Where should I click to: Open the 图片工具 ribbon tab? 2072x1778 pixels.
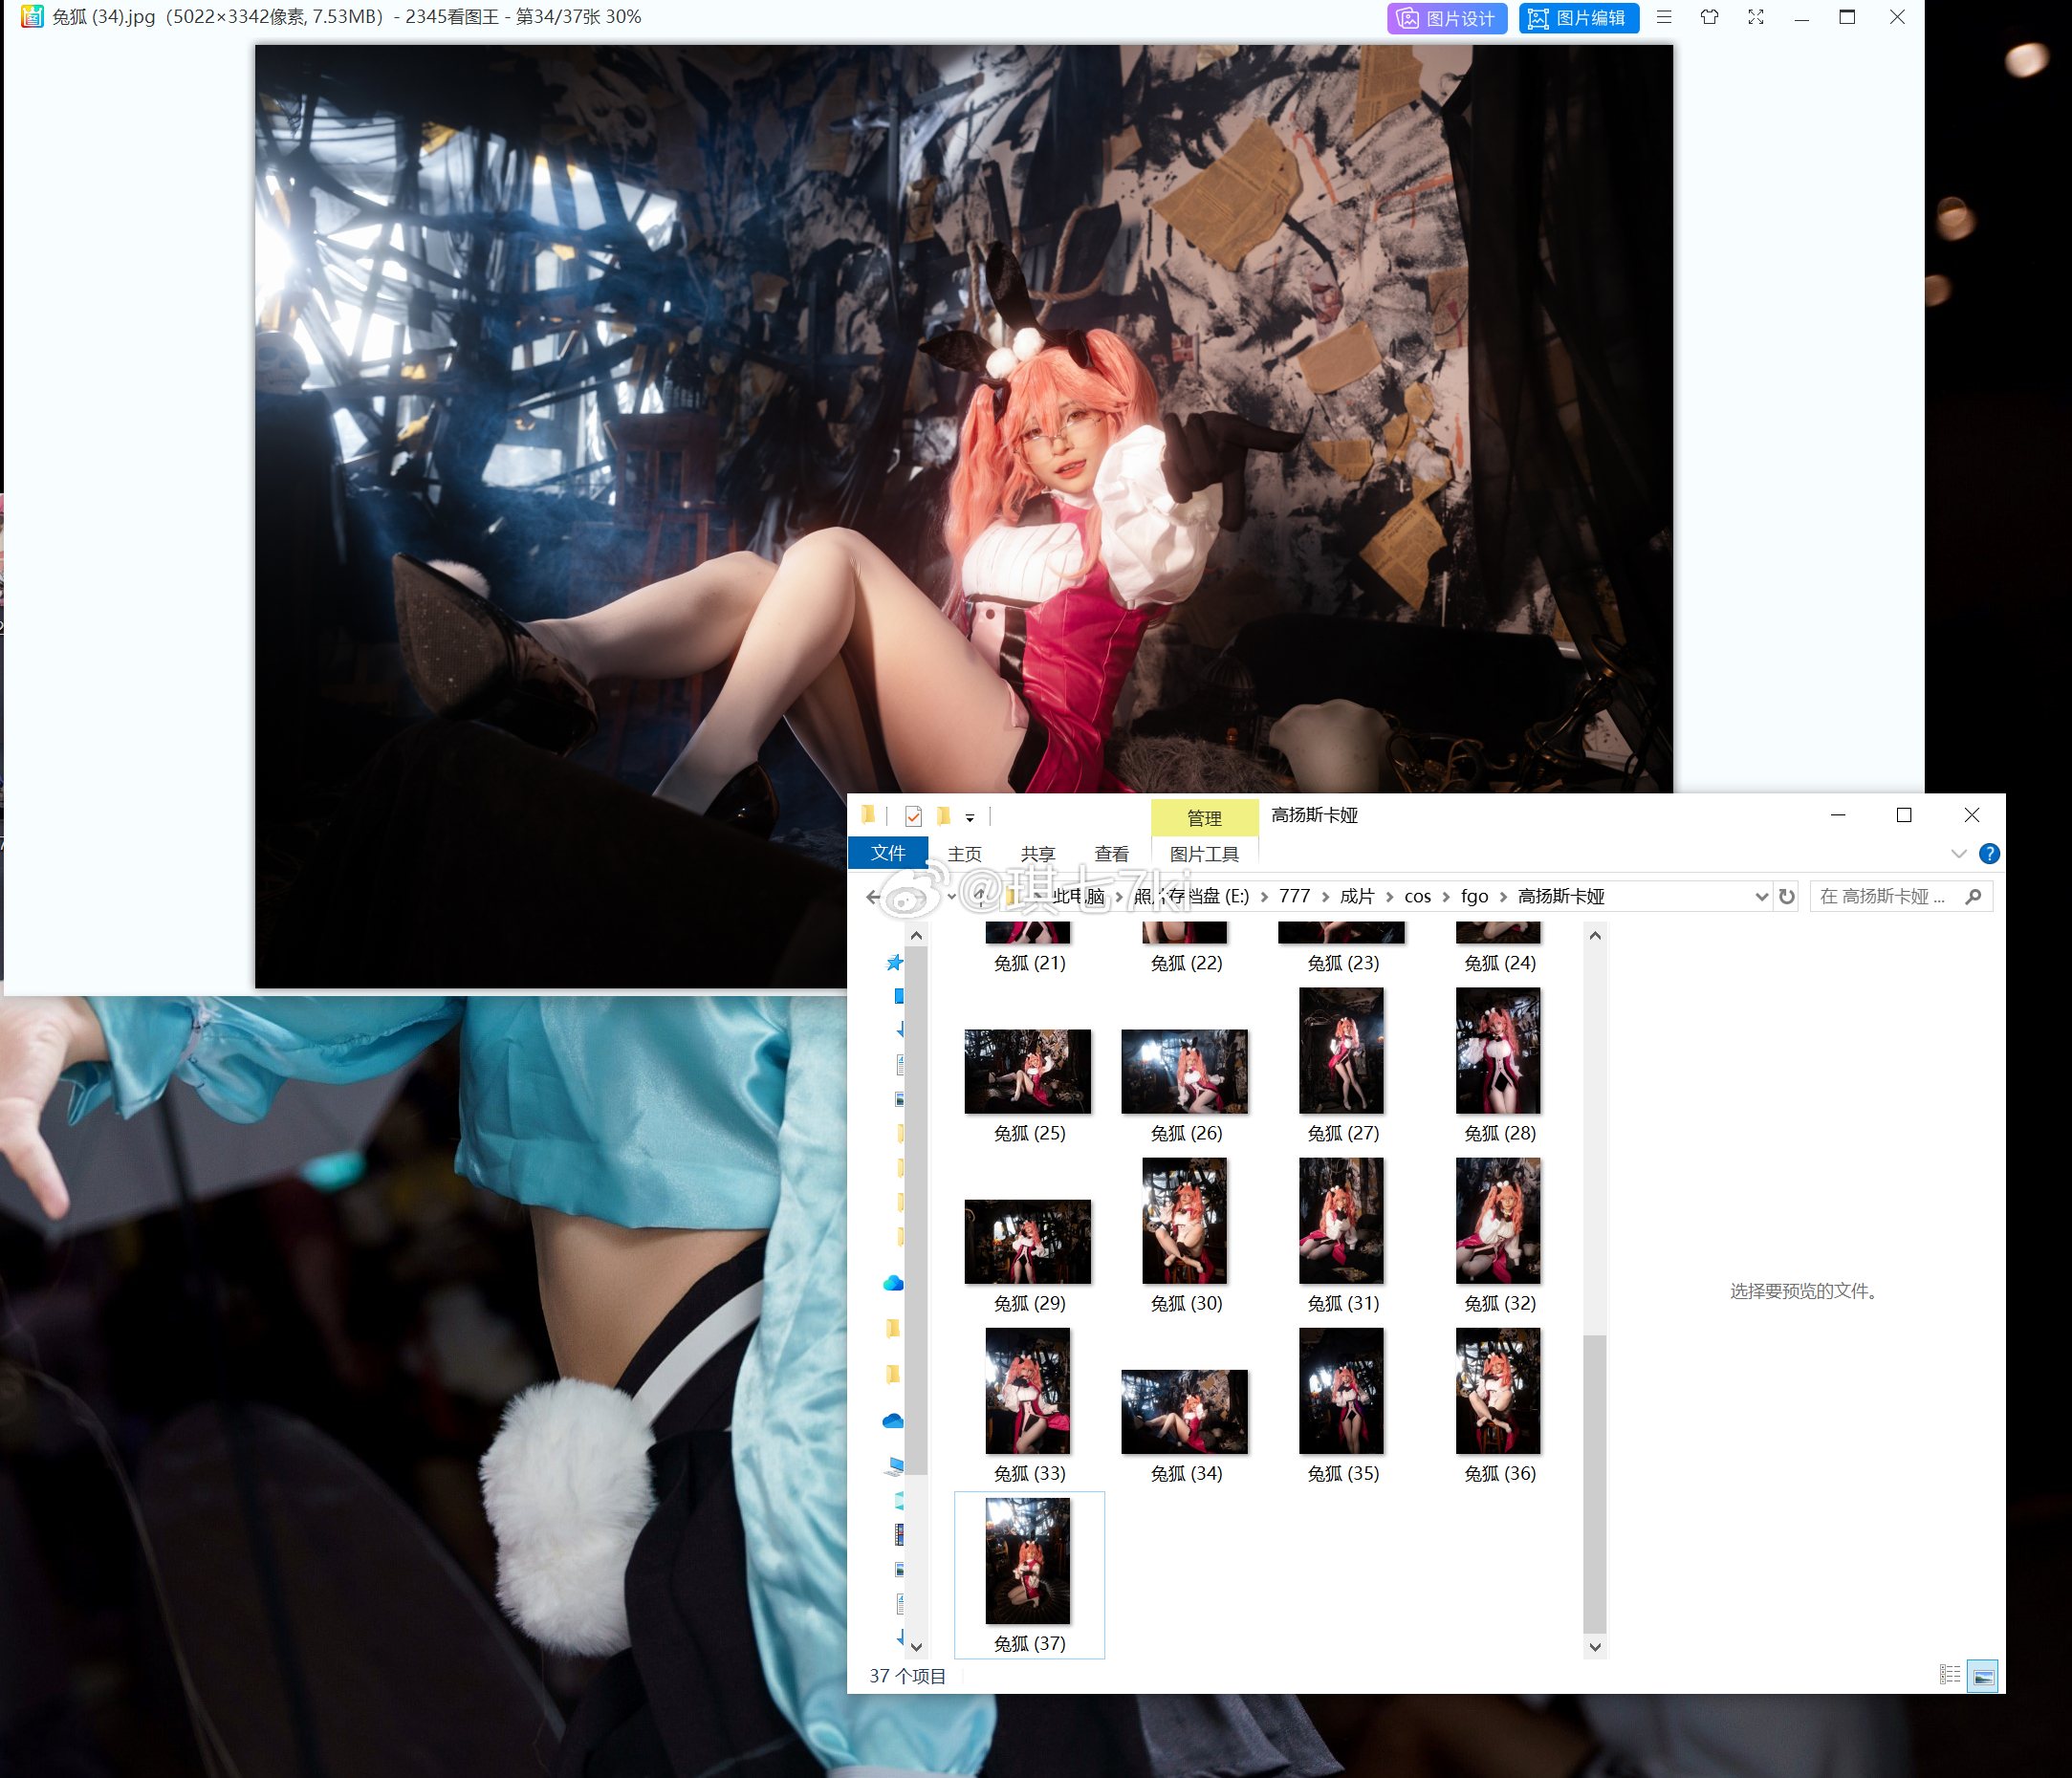[1204, 854]
